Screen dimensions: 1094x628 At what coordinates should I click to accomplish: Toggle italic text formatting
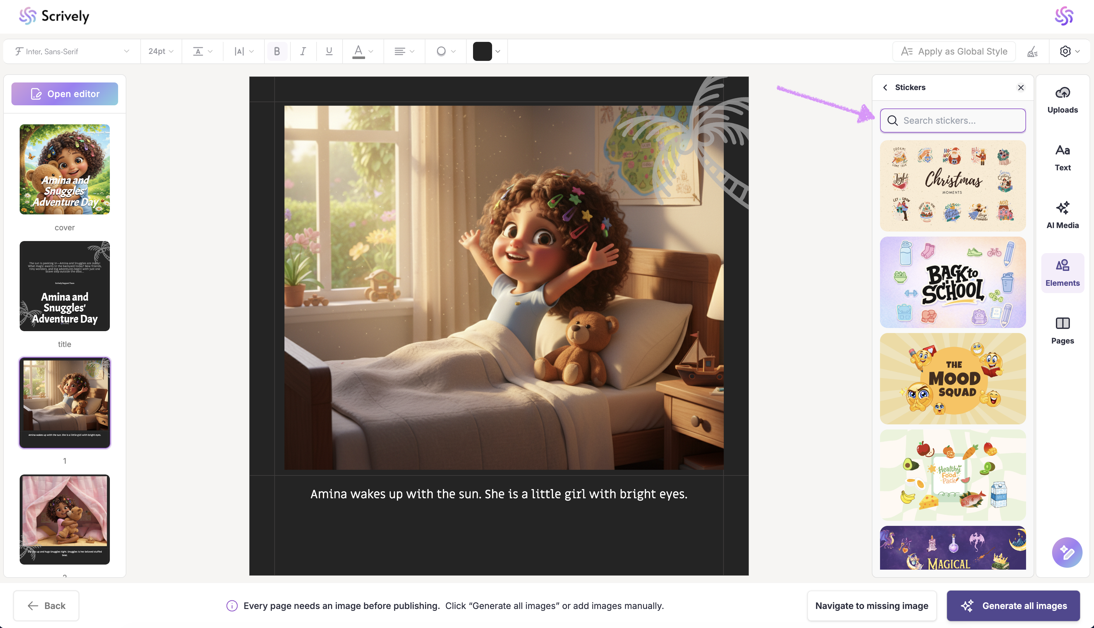303,51
